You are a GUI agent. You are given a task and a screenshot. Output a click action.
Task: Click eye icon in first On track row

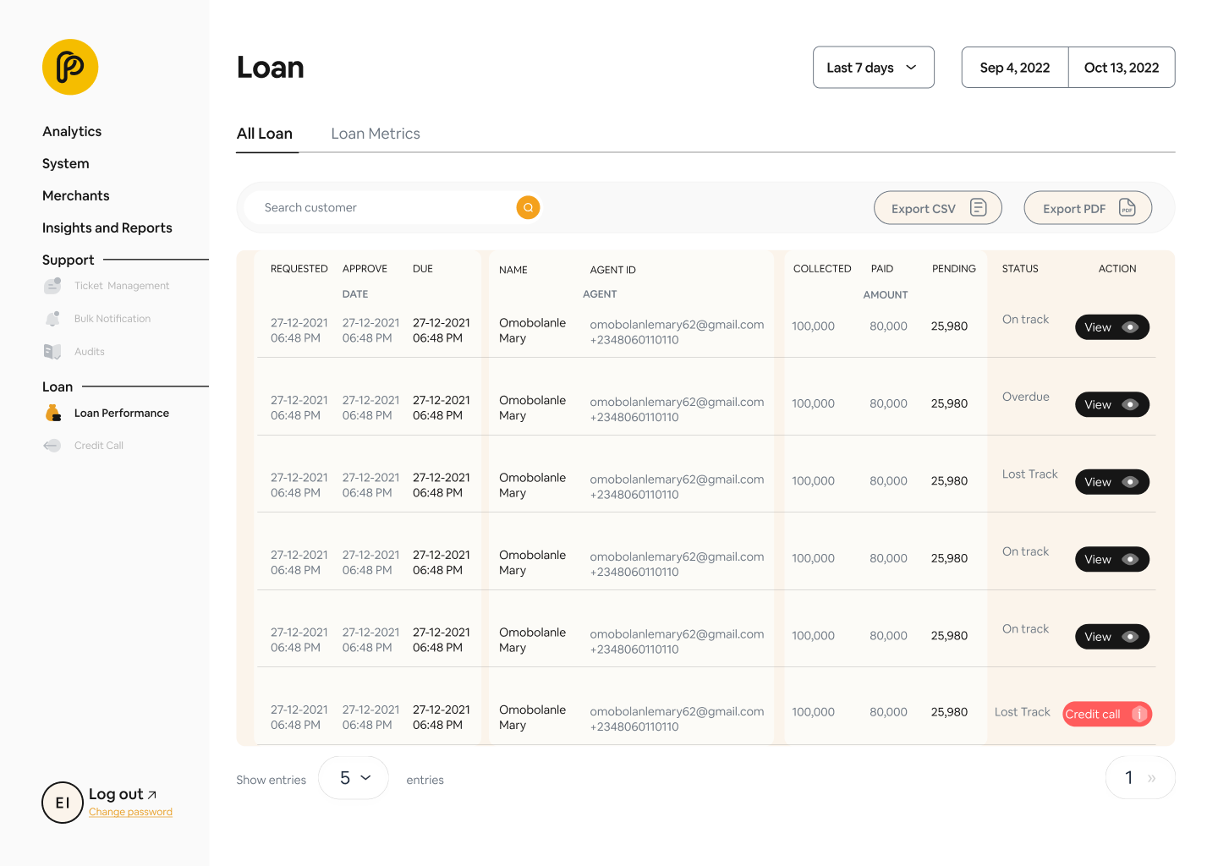coord(1130,327)
